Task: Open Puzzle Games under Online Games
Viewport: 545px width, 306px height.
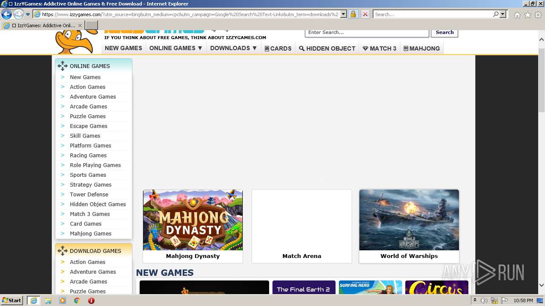Action: (x=88, y=116)
